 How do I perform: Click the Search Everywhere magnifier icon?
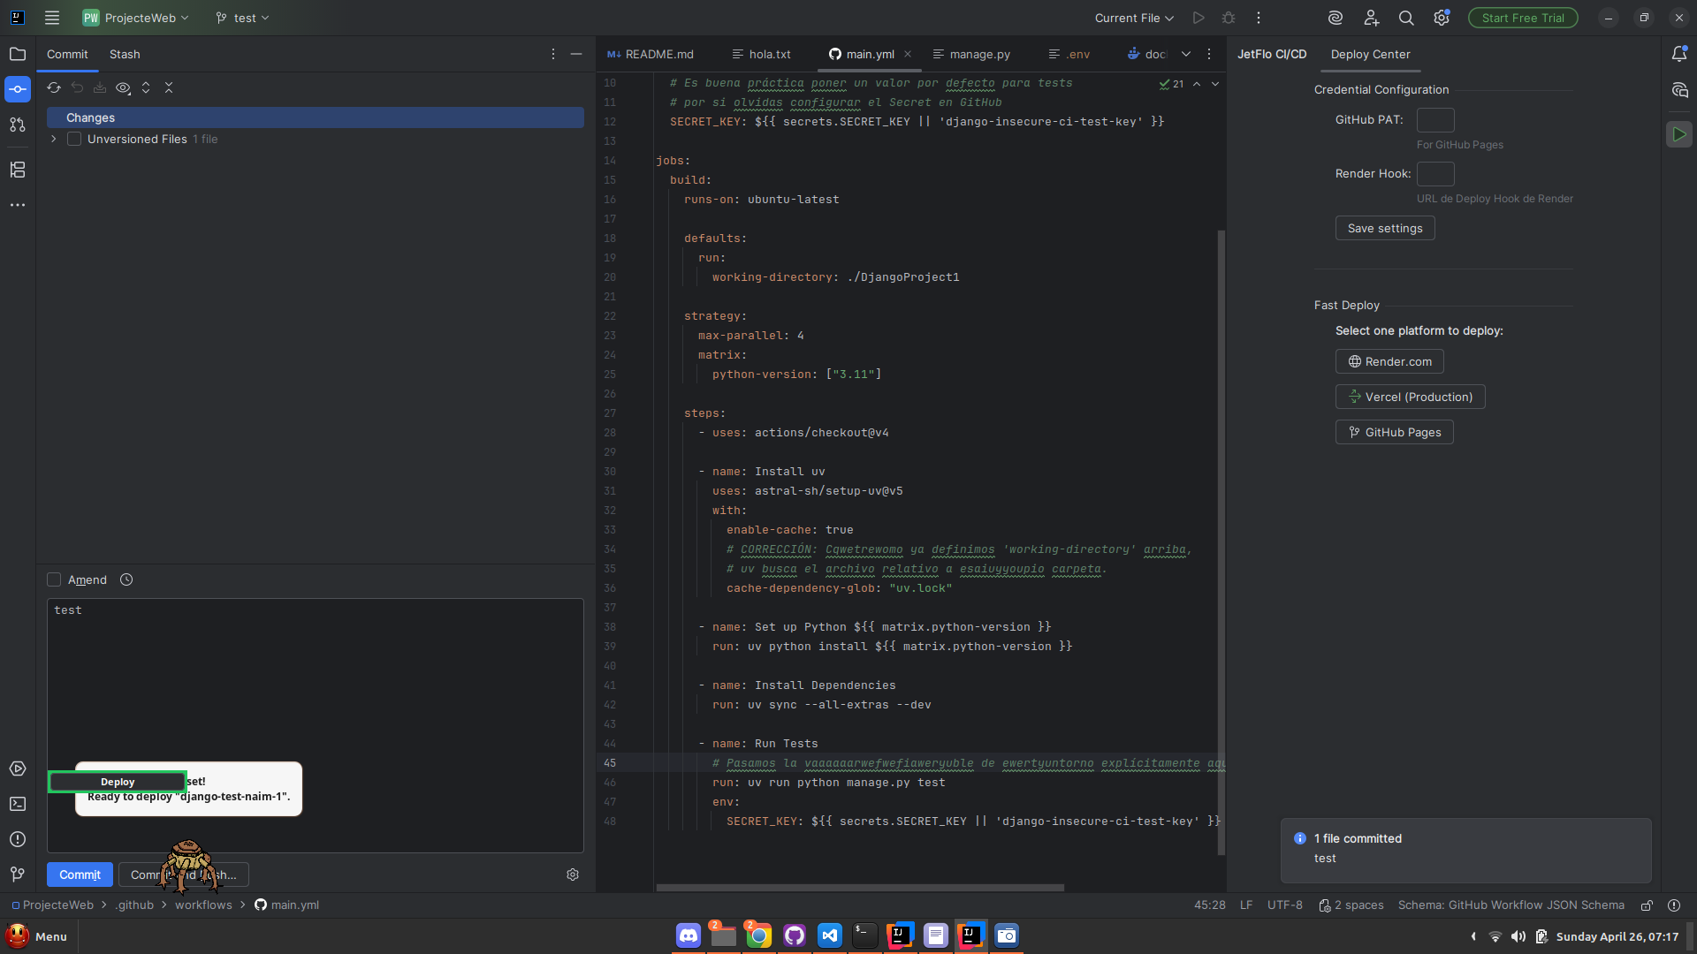[1405, 18]
